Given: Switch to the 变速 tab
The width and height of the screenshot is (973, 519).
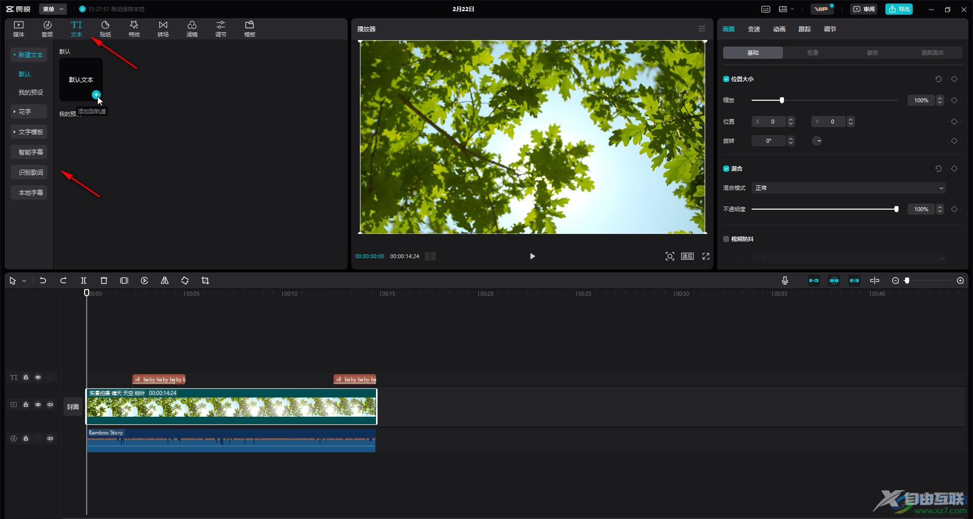Looking at the screenshot, I should (x=754, y=29).
